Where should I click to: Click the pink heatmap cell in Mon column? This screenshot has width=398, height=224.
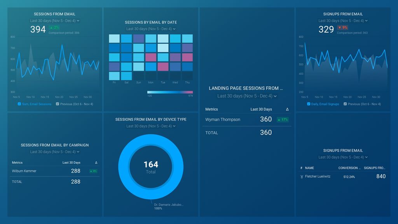[151, 57]
